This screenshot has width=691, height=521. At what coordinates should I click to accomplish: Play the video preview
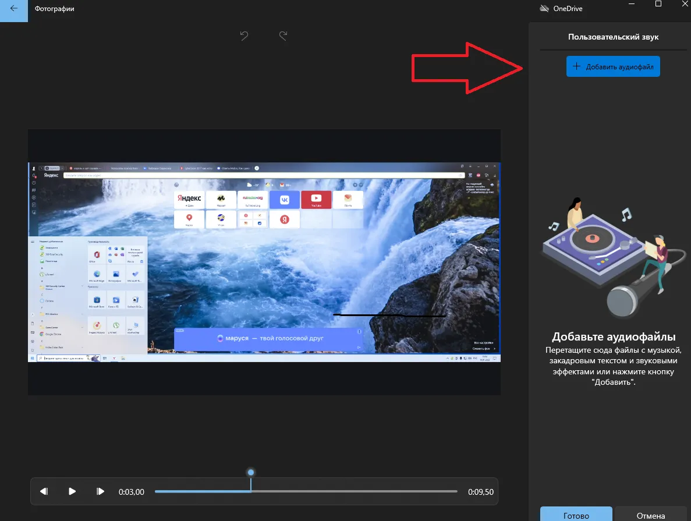click(x=72, y=491)
